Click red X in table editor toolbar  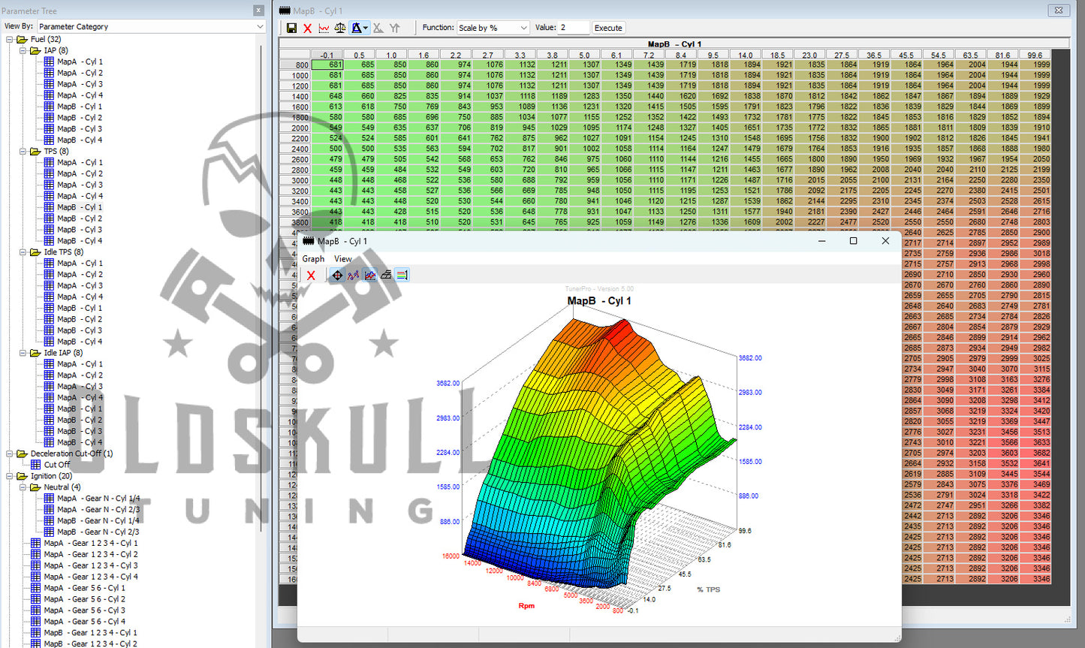point(308,28)
